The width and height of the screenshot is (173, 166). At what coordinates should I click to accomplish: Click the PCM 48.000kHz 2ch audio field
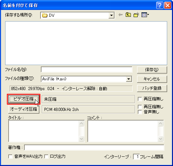[x=88, y=110]
